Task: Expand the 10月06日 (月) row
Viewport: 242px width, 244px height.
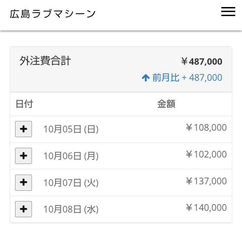Action: 24,156
